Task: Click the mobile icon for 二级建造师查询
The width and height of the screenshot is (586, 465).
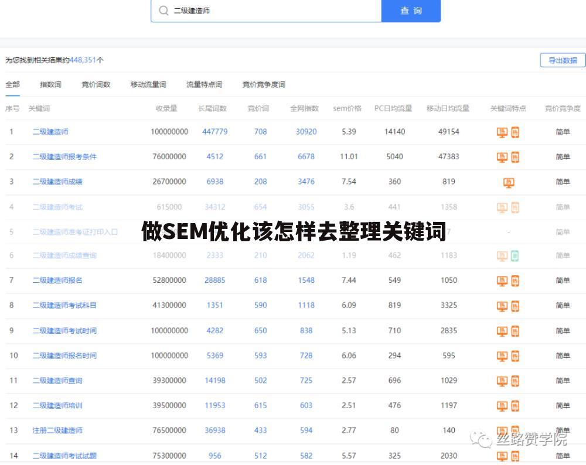Action: coord(515,381)
